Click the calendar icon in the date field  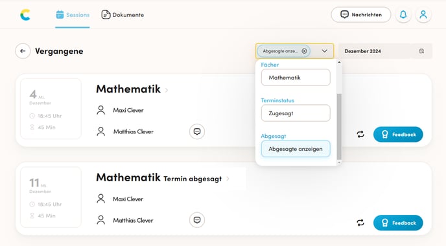[x=421, y=51]
